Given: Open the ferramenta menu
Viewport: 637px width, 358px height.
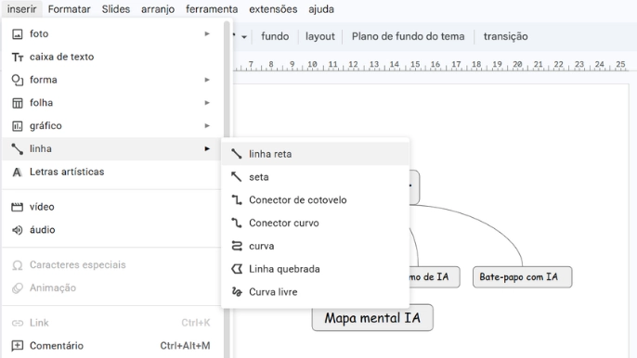Looking at the screenshot, I should (212, 9).
